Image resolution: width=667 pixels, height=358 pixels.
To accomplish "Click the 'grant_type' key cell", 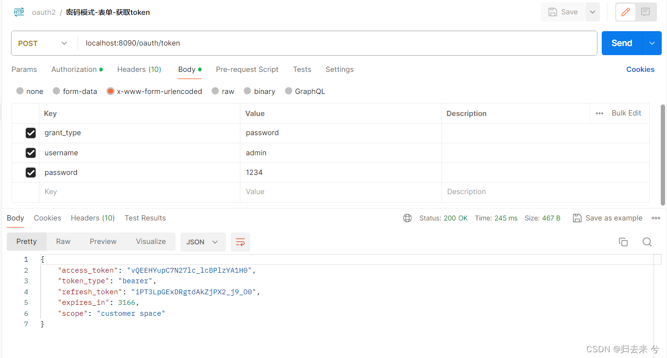I will click(140, 133).
